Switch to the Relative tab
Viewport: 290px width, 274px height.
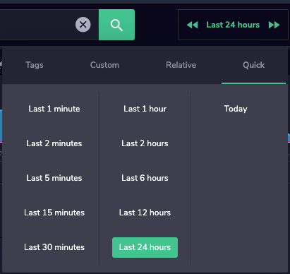[181, 65]
